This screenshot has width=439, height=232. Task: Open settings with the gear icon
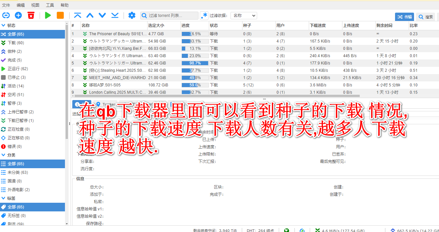click(132, 15)
